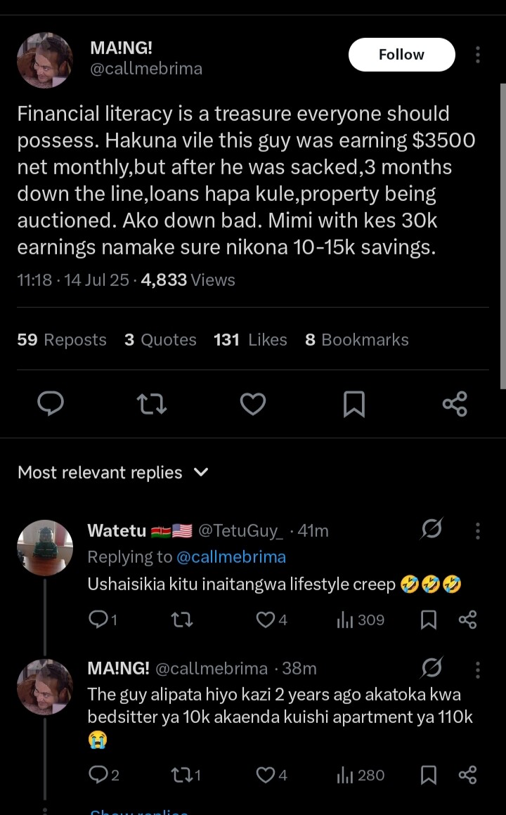The height and width of the screenshot is (815, 506).
Task: Follow the @callmebrima account
Action: pos(401,55)
